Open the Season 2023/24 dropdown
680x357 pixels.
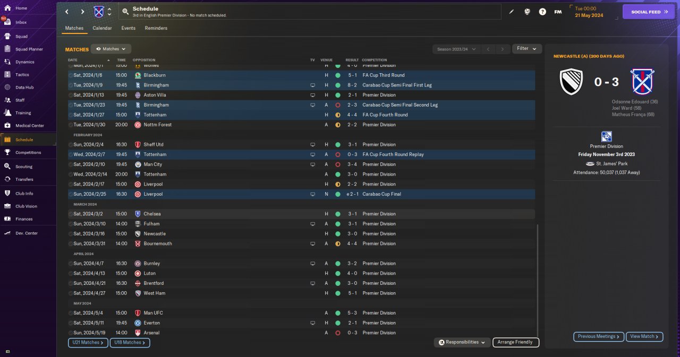pos(456,49)
